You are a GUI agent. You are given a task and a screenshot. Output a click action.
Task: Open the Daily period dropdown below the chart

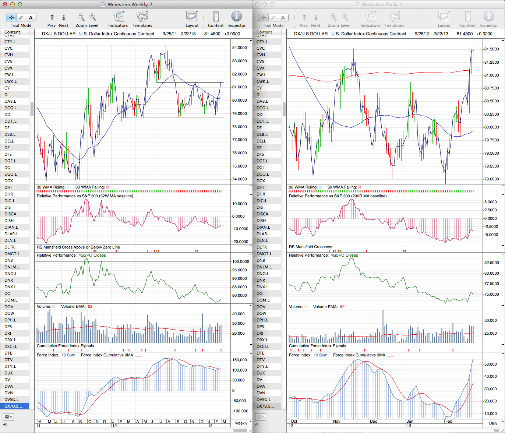493,423
